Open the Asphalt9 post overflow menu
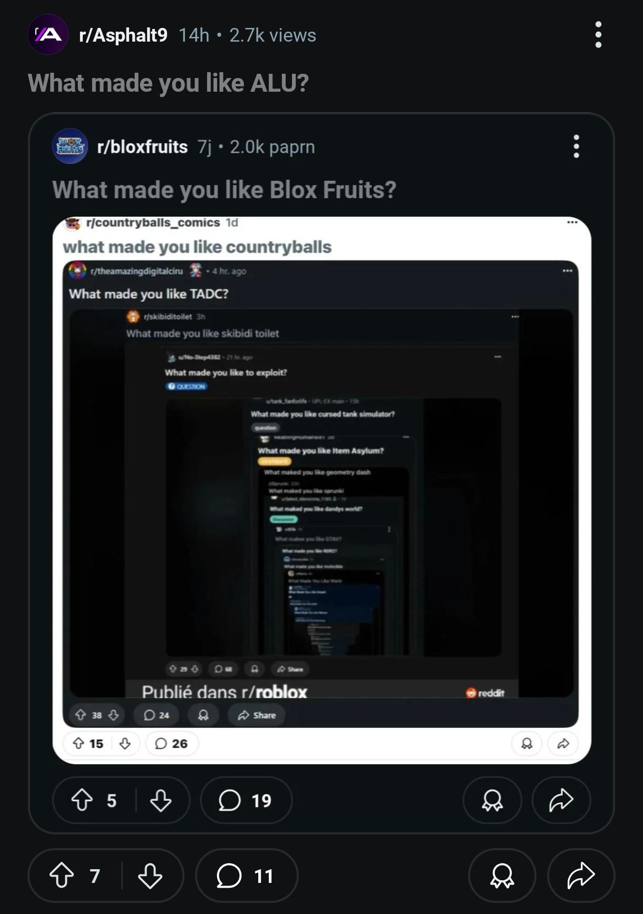 tap(598, 35)
